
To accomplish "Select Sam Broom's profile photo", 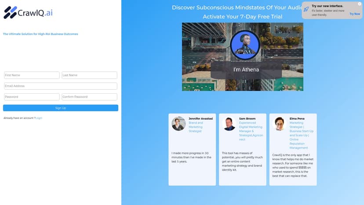I will 229,124.
